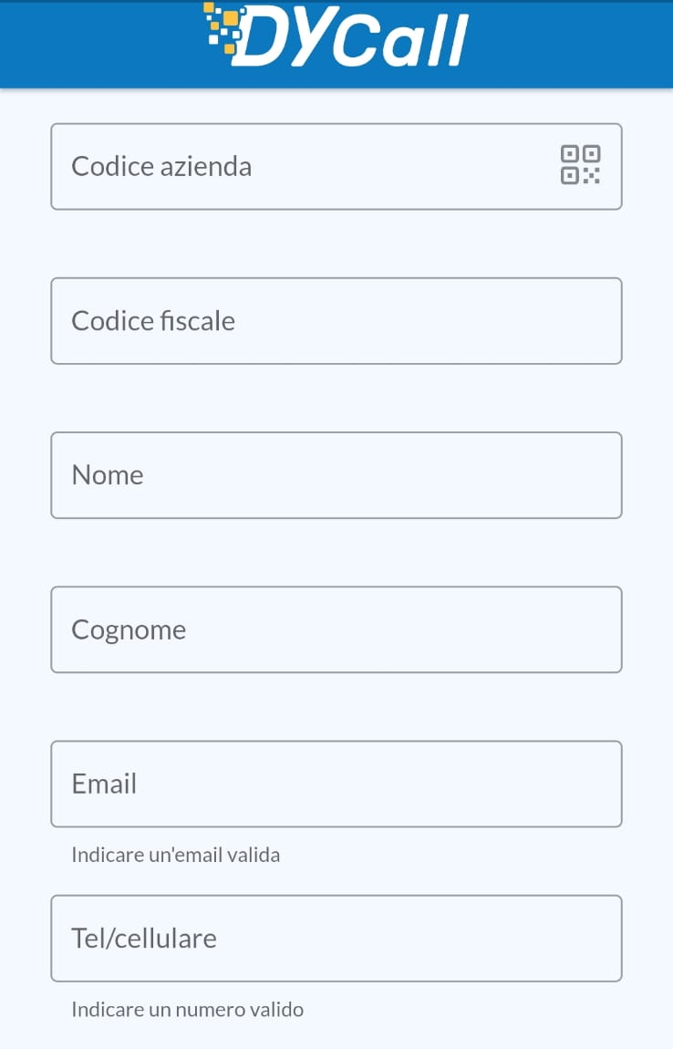Click the "Indicare un numero valido" hint
Image resolution: width=673 pixels, height=1049 pixels.
pyautogui.click(x=188, y=1010)
